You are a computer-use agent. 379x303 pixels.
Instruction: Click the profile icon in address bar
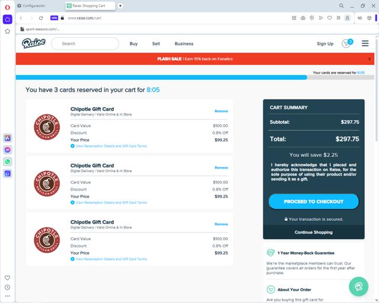pos(348,18)
